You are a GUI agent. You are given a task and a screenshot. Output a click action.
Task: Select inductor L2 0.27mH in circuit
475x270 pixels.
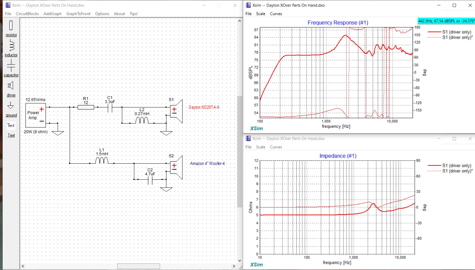(x=142, y=120)
